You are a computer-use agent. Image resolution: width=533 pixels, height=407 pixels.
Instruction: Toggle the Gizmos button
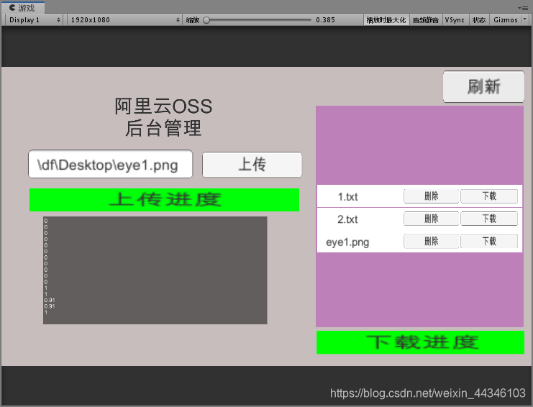coord(506,20)
